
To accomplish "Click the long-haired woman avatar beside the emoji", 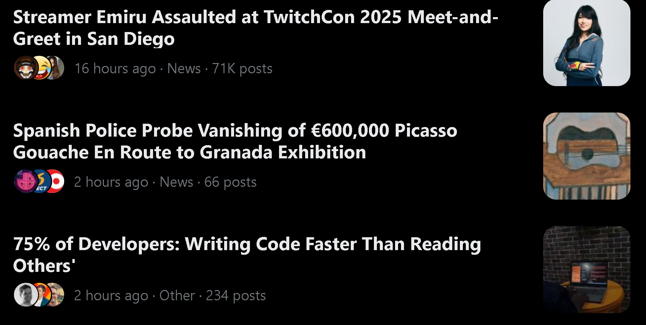I will [56, 68].
